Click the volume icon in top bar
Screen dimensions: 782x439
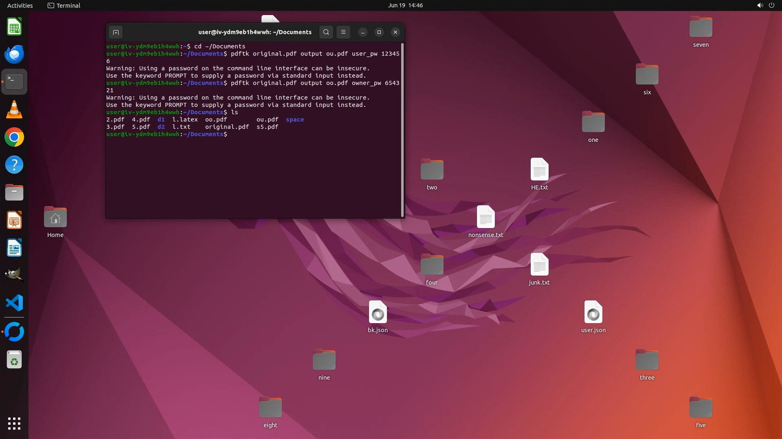point(760,5)
